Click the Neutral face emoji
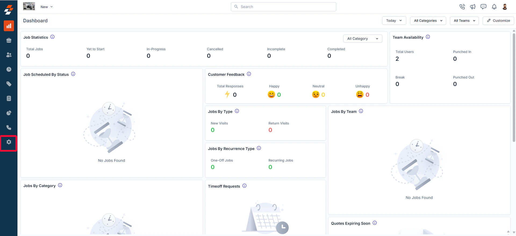Viewport: 516px width, 236px height. [x=316, y=94]
